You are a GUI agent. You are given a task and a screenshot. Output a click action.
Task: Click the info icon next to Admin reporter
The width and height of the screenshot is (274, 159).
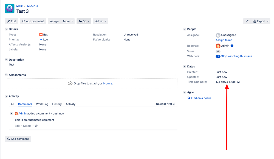(x=232, y=46)
